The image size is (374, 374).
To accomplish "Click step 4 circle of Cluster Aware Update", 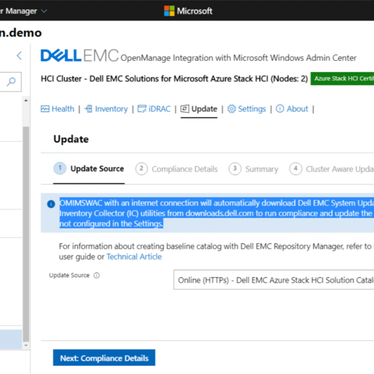I will click(x=296, y=169).
